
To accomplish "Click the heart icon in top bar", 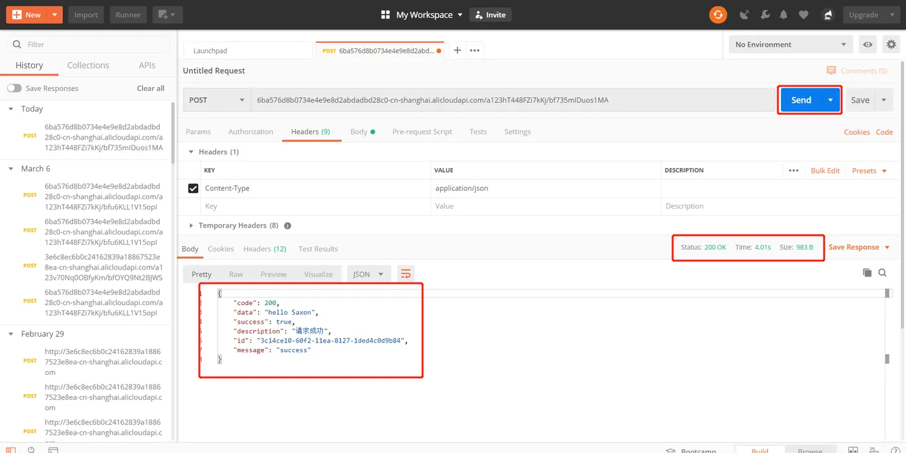I will pos(803,14).
